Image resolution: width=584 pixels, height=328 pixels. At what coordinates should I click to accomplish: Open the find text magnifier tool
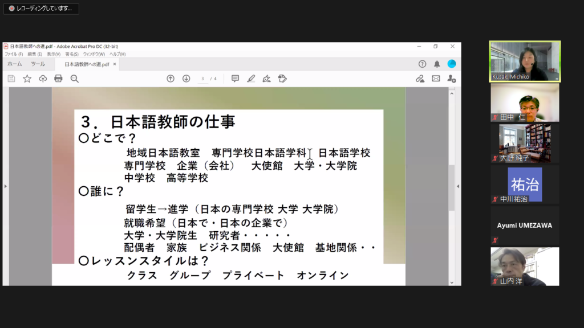[x=74, y=79]
